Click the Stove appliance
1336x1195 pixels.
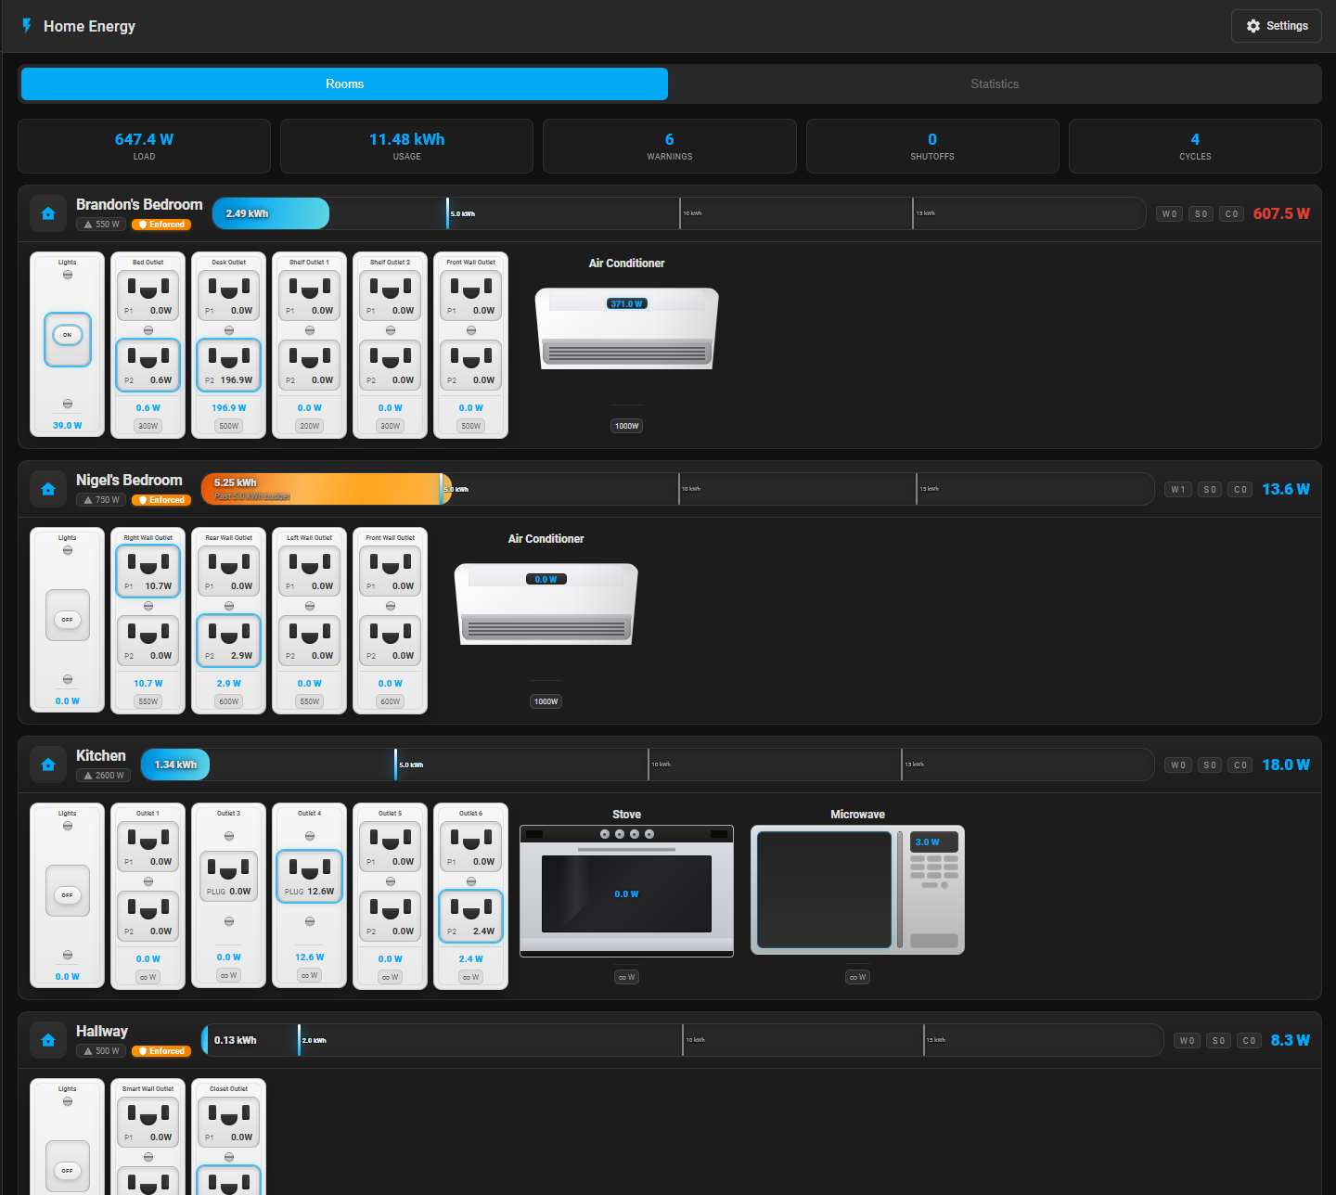pyautogui.click(x=627, y=891)
